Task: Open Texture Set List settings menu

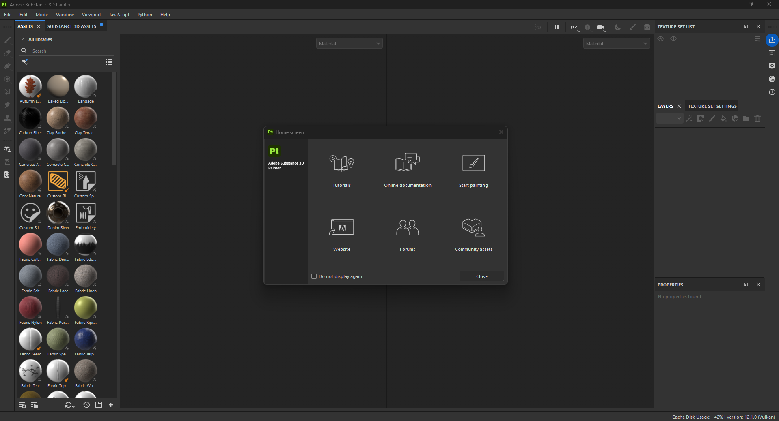Action: [757, 39]
